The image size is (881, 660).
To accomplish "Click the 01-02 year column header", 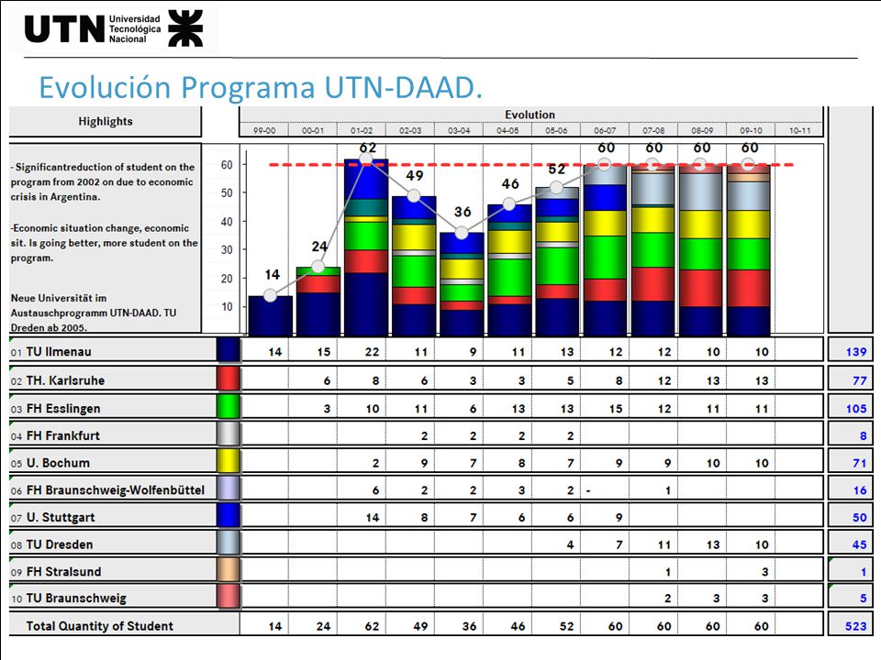I will tap(362, 130).
